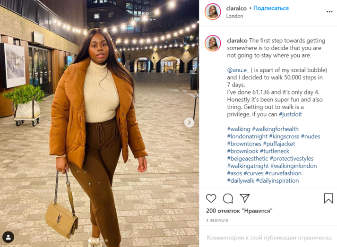Advance to next photo with arrow
The image size is (337, 247).
[x=189, y=122]
